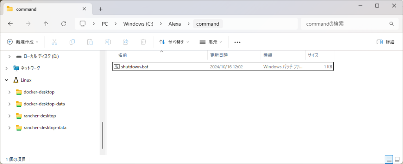Open the 新規作成 dropdown menu
The image size is (403, 164).
(23, 42)
